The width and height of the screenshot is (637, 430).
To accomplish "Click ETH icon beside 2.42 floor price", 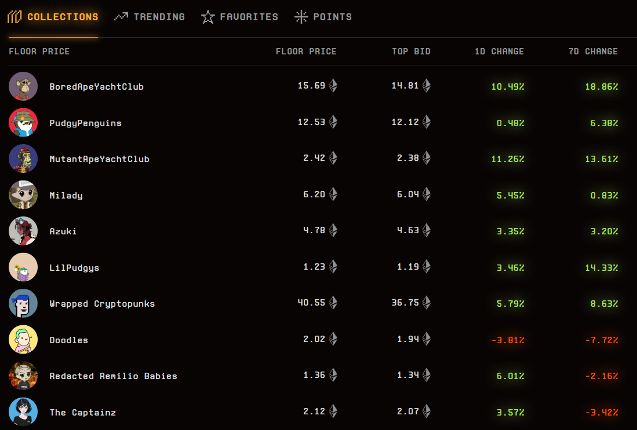I will (333, 158).
